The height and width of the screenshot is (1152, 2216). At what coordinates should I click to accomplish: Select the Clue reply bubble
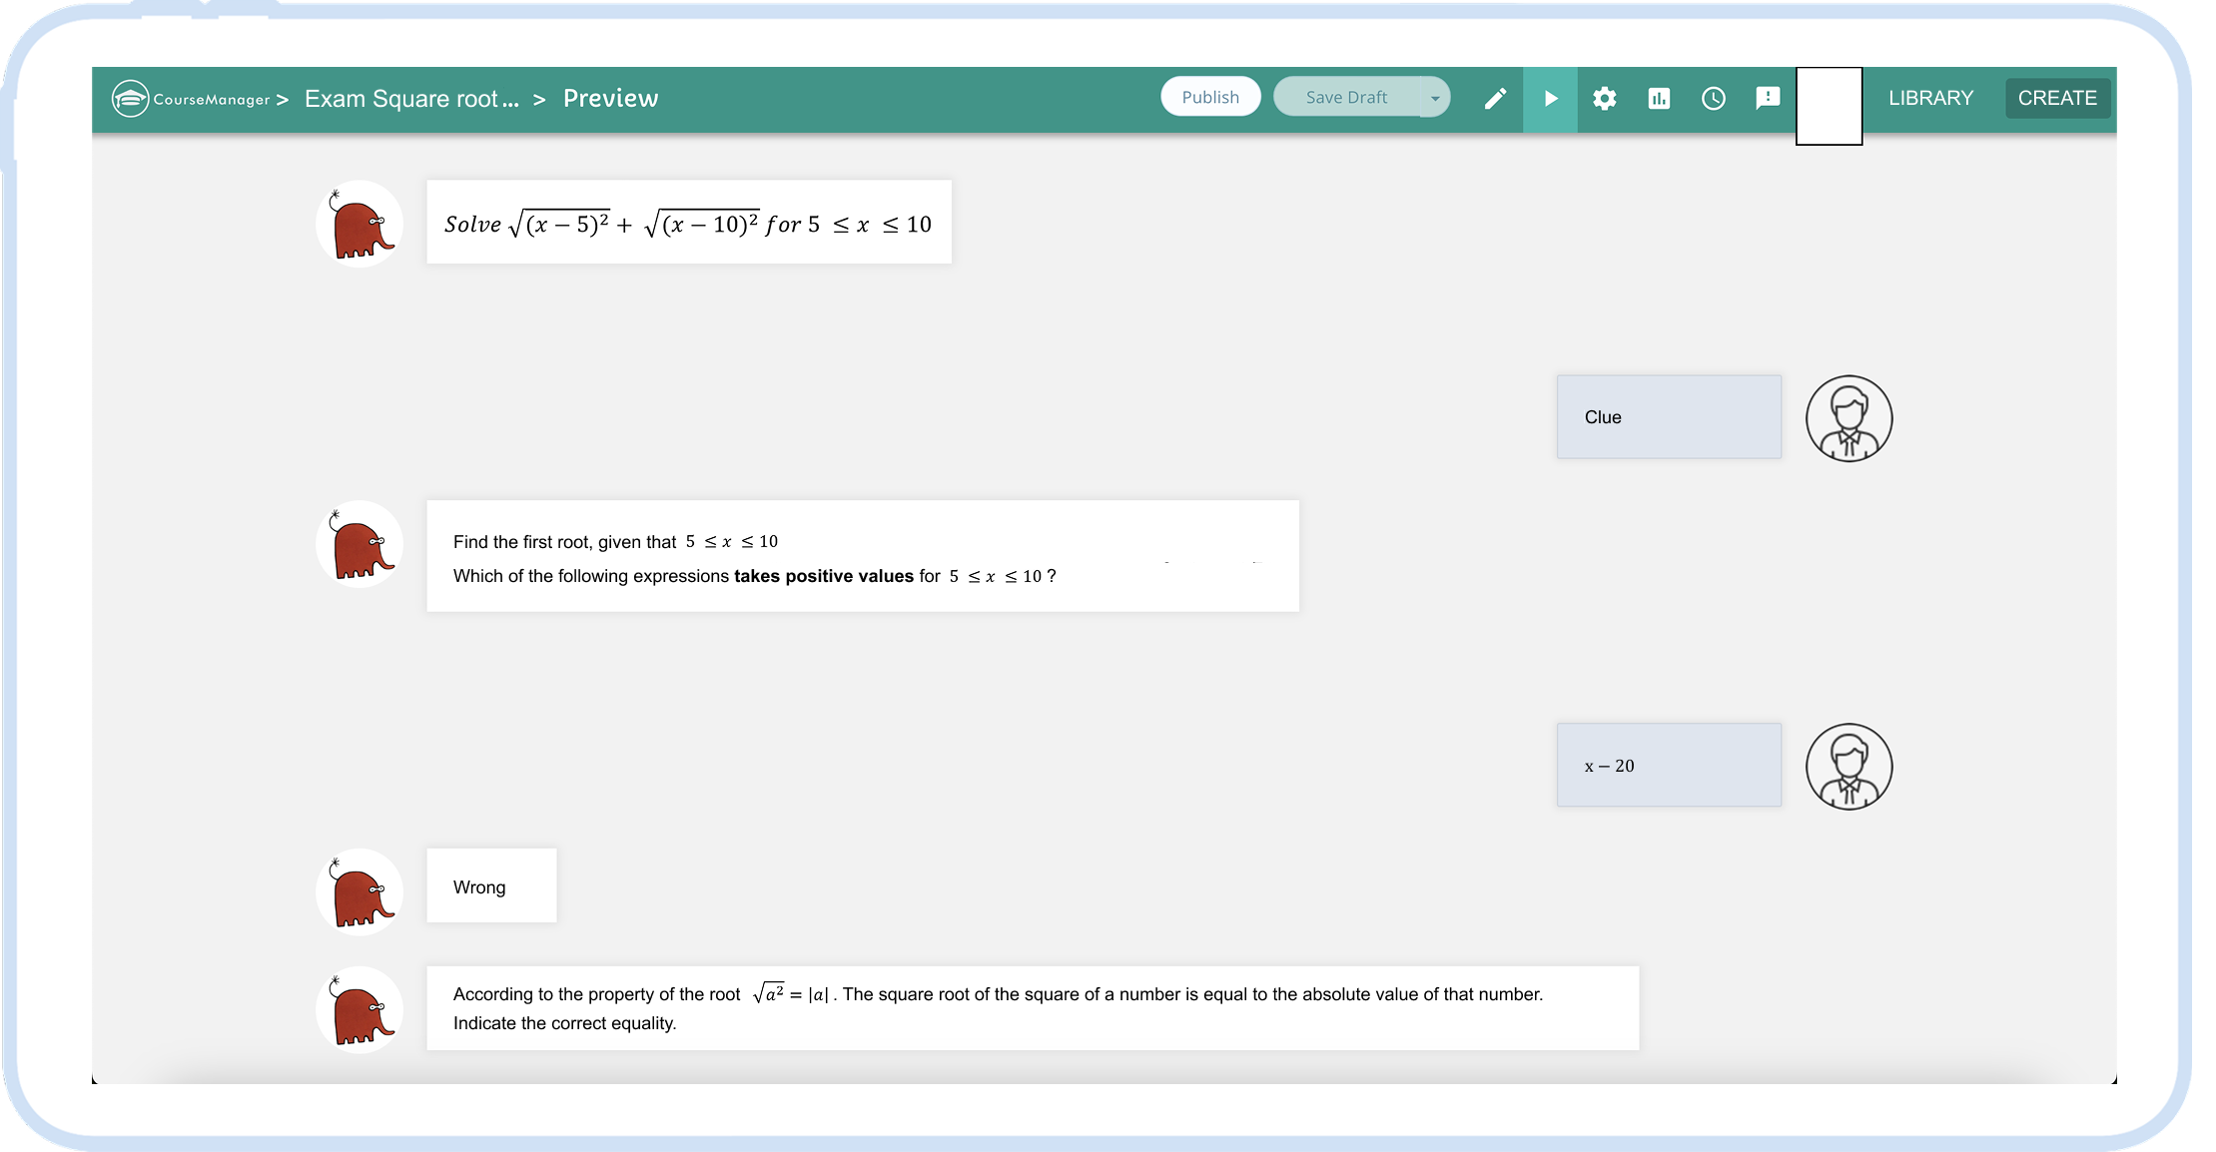click(x=1668, y=417)
